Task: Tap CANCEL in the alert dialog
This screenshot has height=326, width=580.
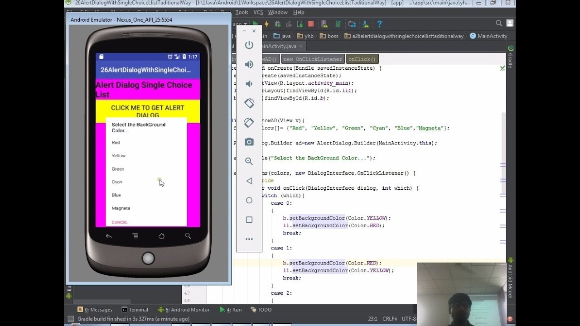Action: coord(120,222)
